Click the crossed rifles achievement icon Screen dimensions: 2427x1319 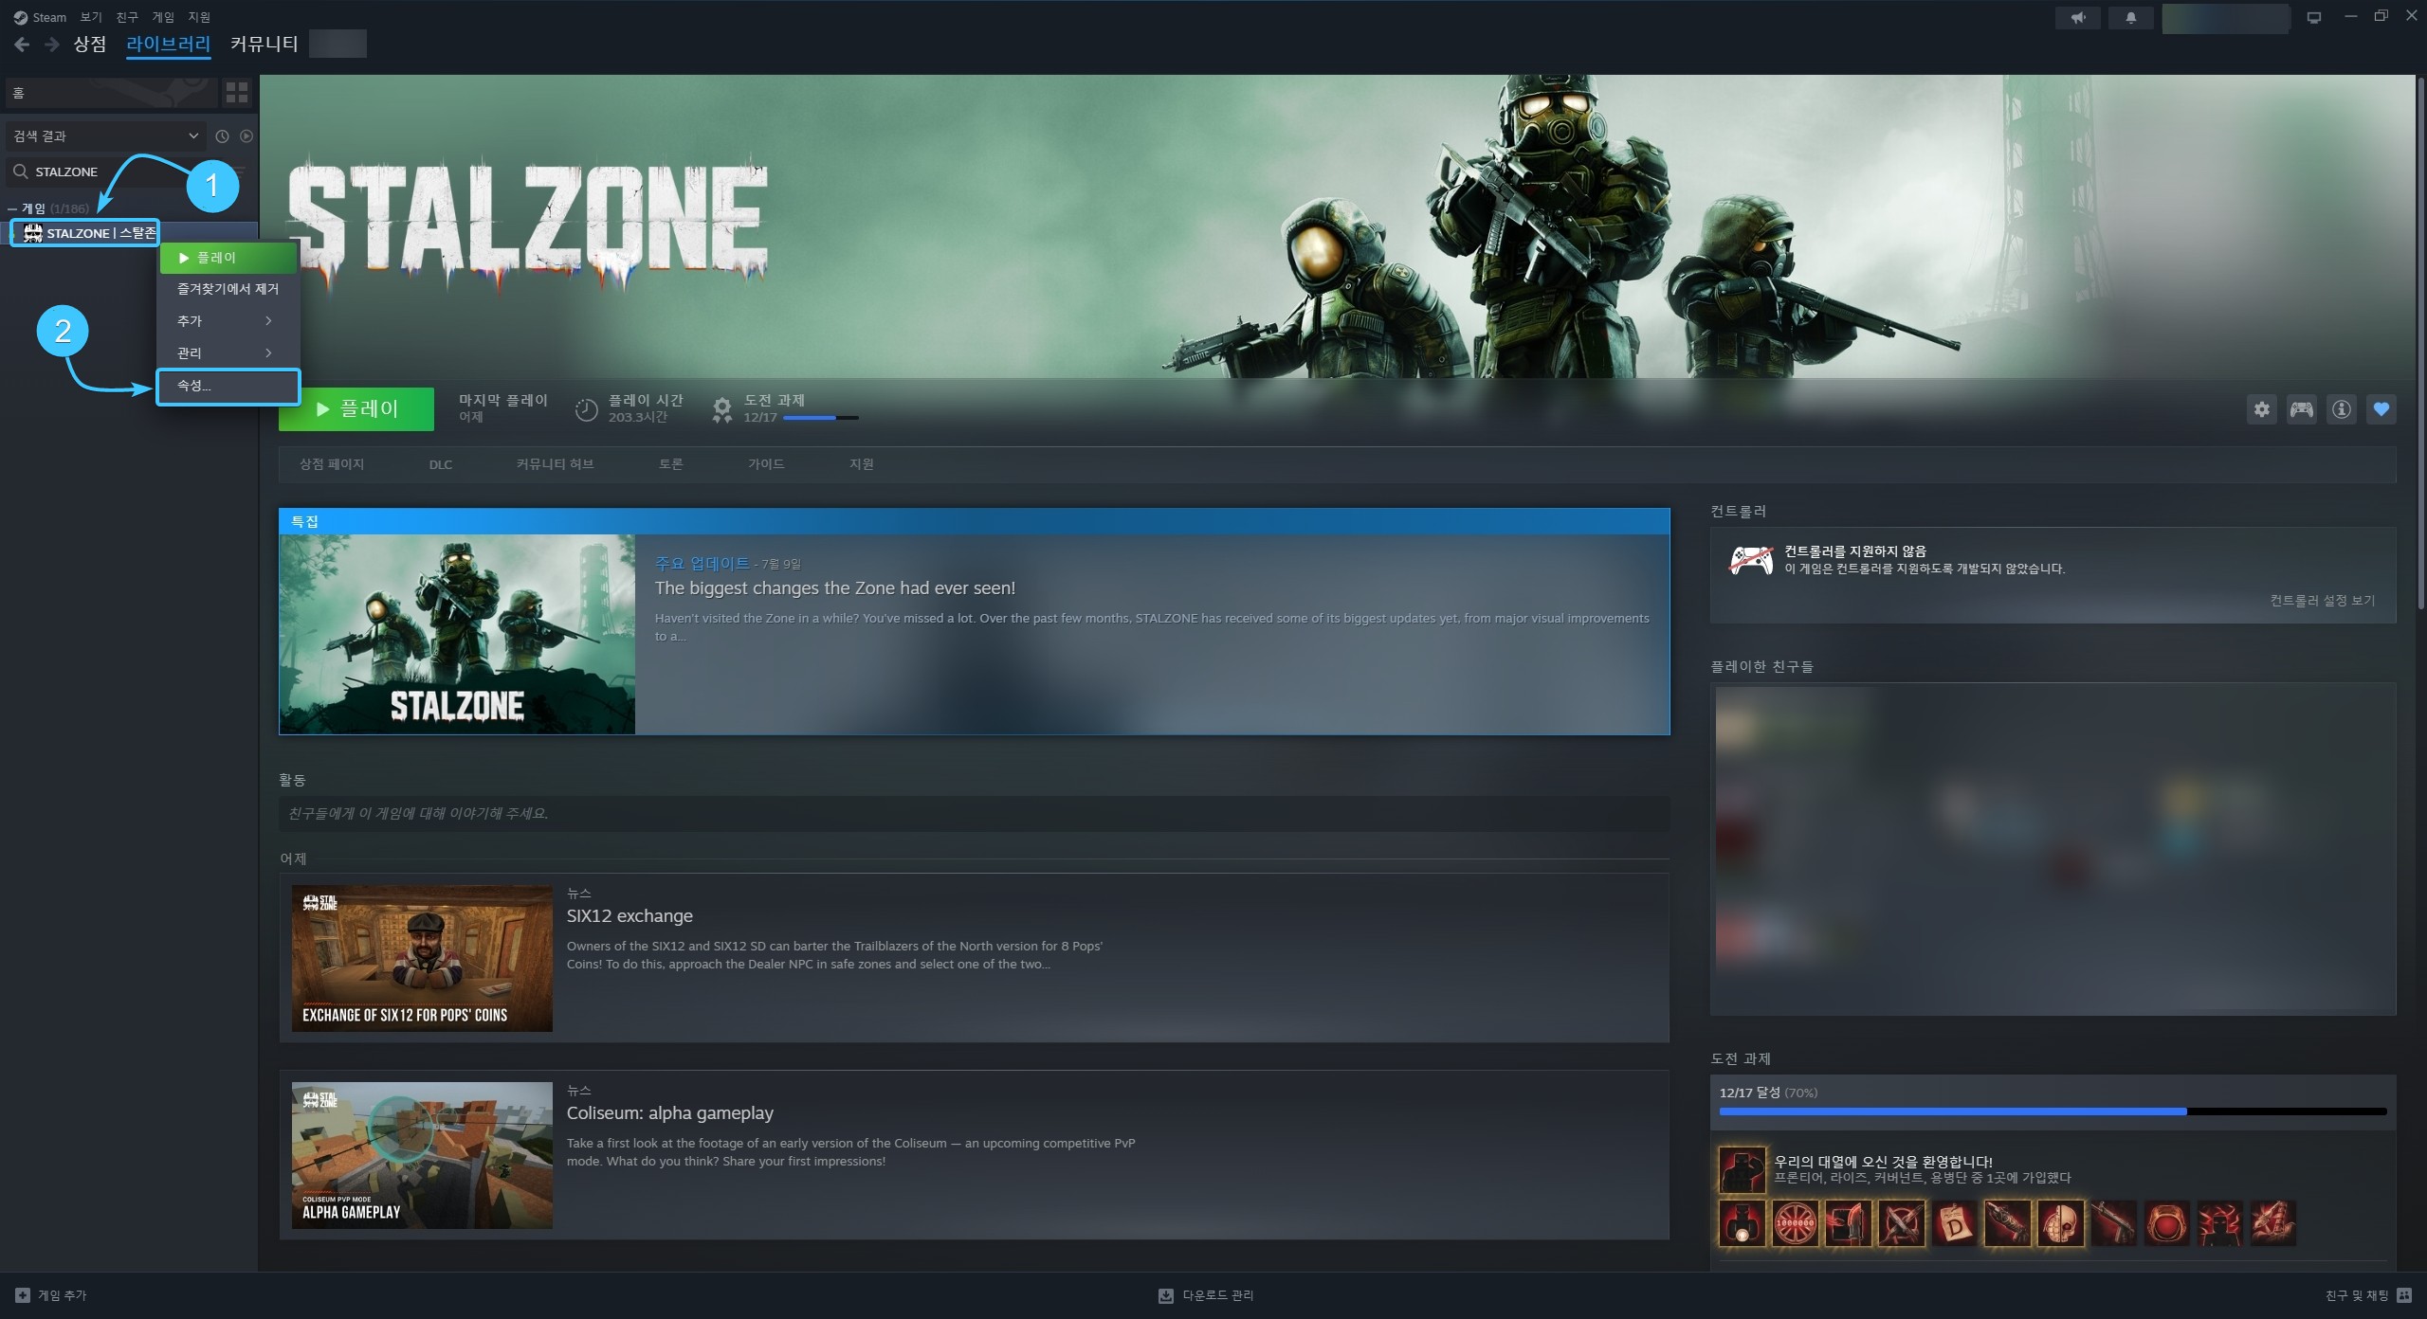click(x=1902, y=1222)
